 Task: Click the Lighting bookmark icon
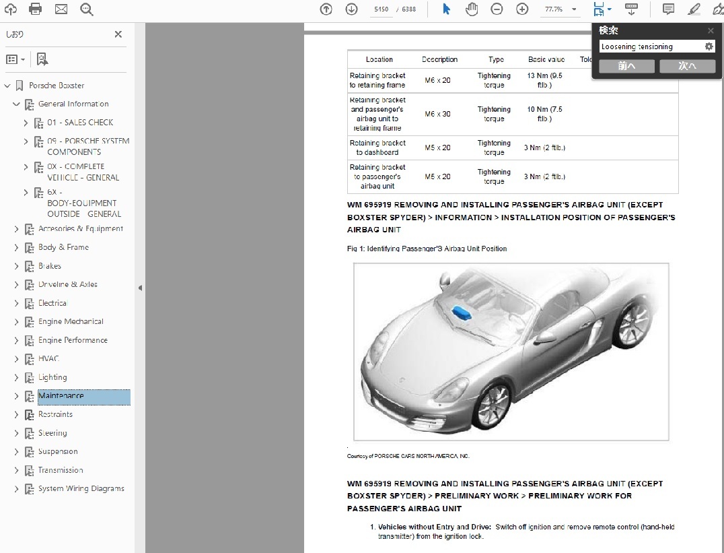[x=29, y=379]
